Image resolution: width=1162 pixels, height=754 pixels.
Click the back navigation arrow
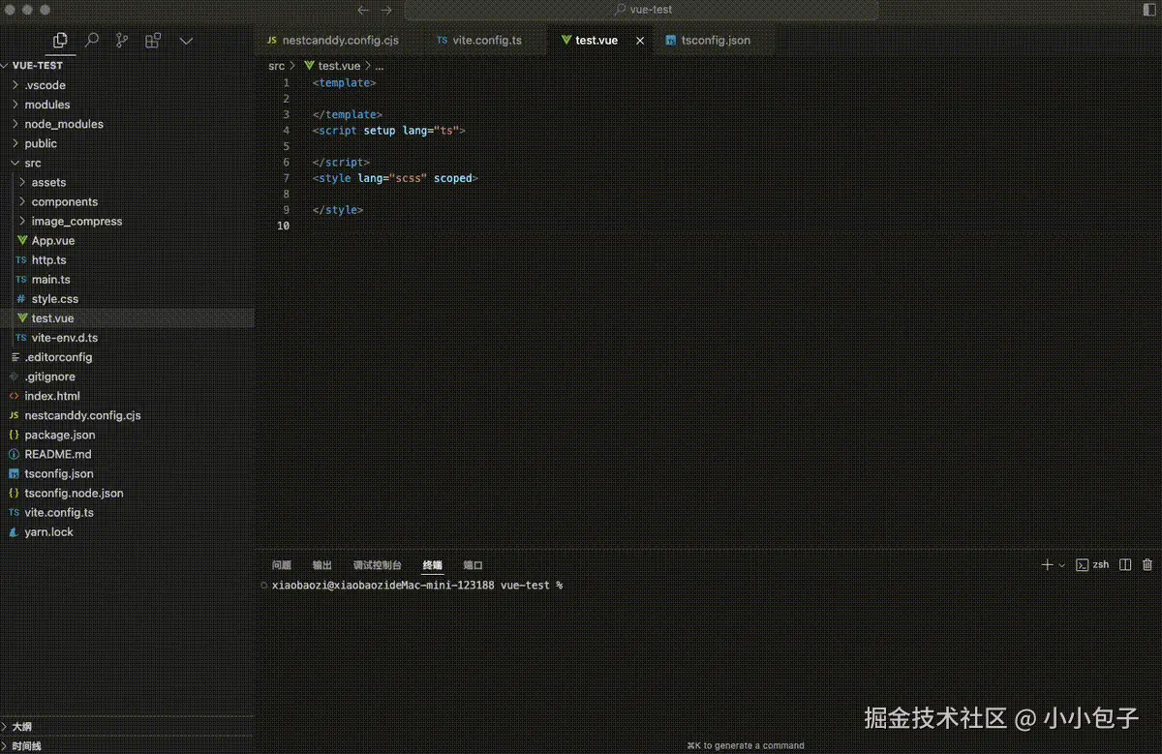(x=363, y=10)
